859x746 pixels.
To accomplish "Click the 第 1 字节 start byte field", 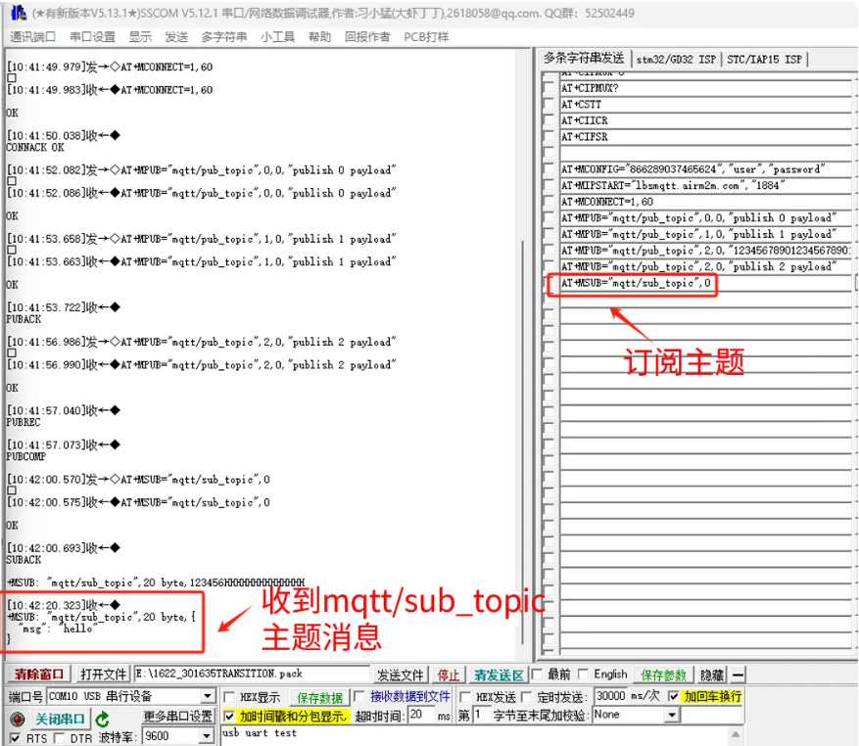I will tap(480, 715).
